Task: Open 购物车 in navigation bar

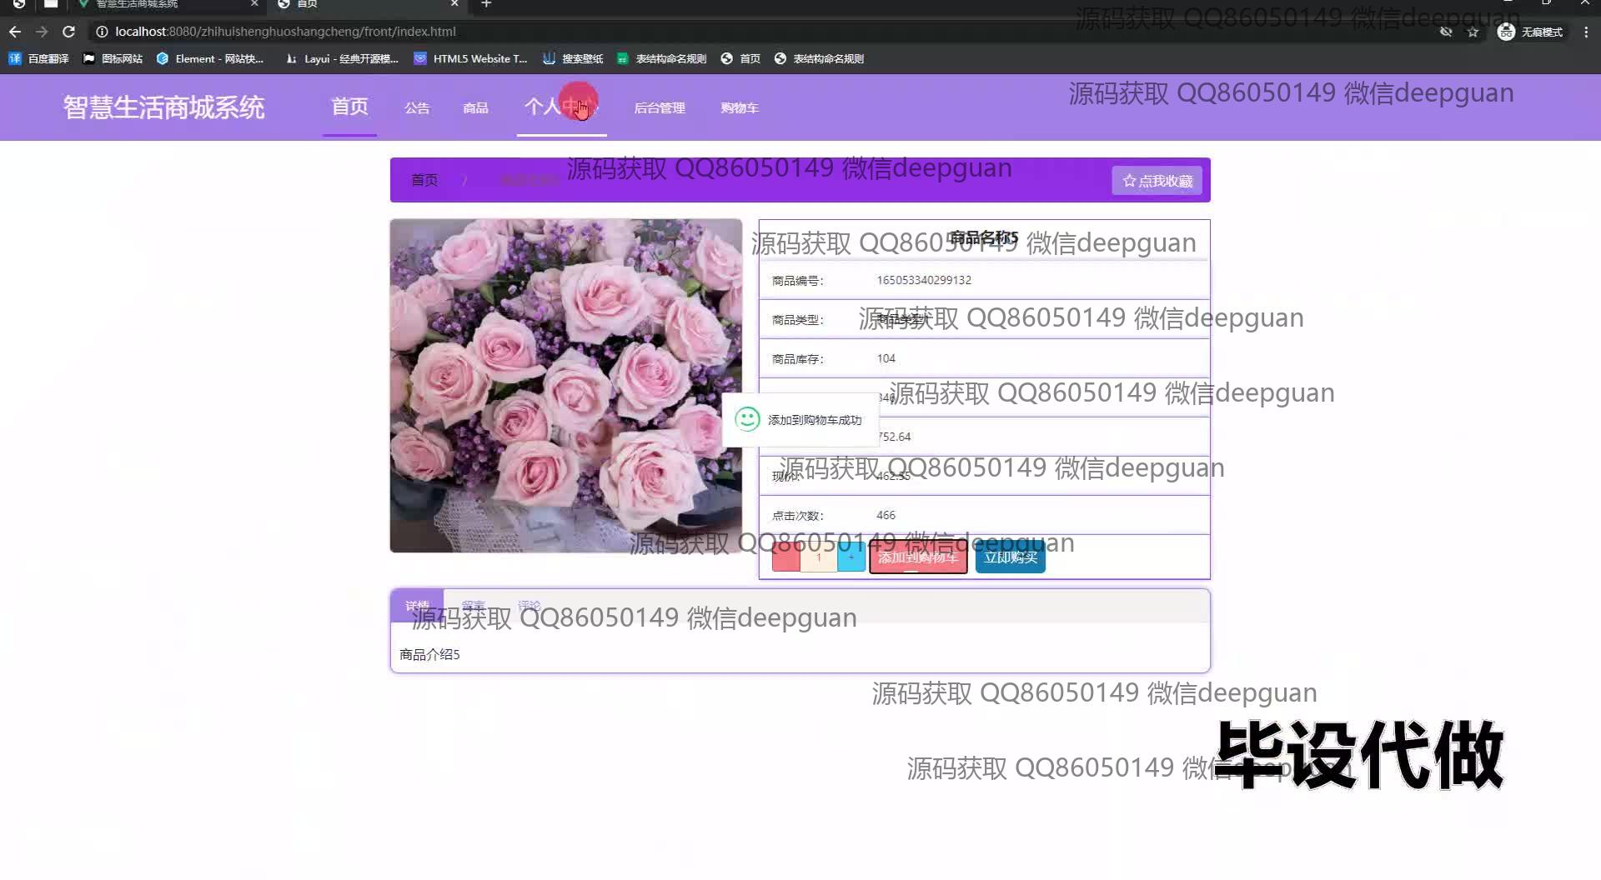Action: 739,107
